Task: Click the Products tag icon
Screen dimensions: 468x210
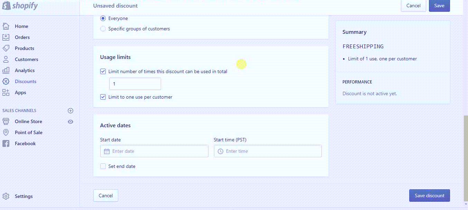Action: pyautogui.click(x=6, y=48)
